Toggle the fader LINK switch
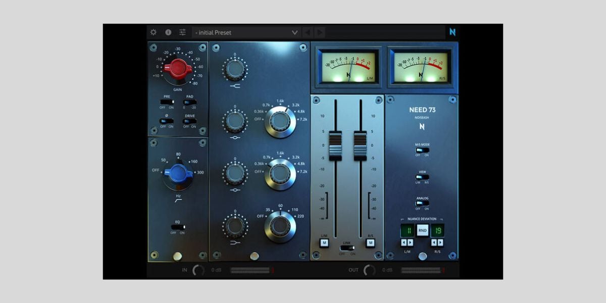This screenshot has height=303, width=606. tap(347, 248)
